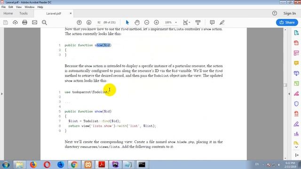
Task: Open the Help question mark icon
Action: point(275,13)
